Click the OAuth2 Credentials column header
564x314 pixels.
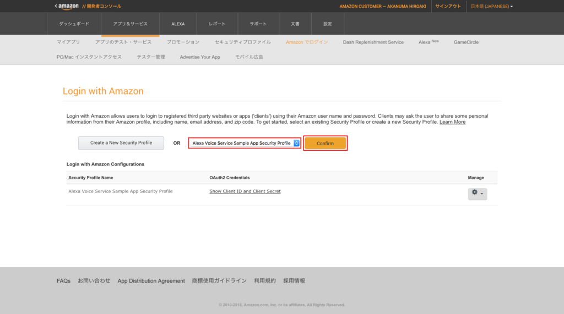click(230, 178)
